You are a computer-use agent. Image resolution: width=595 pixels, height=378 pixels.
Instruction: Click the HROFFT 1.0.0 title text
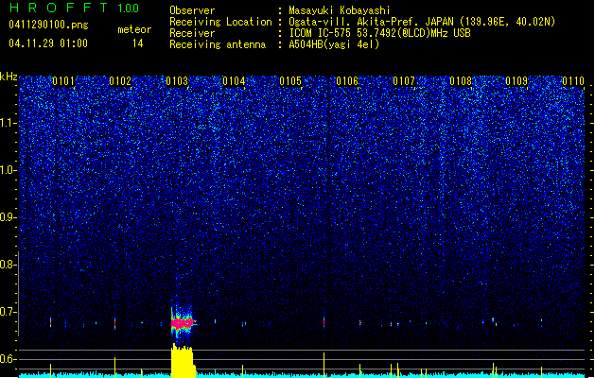pyautogui.click(x=74, y=8)
